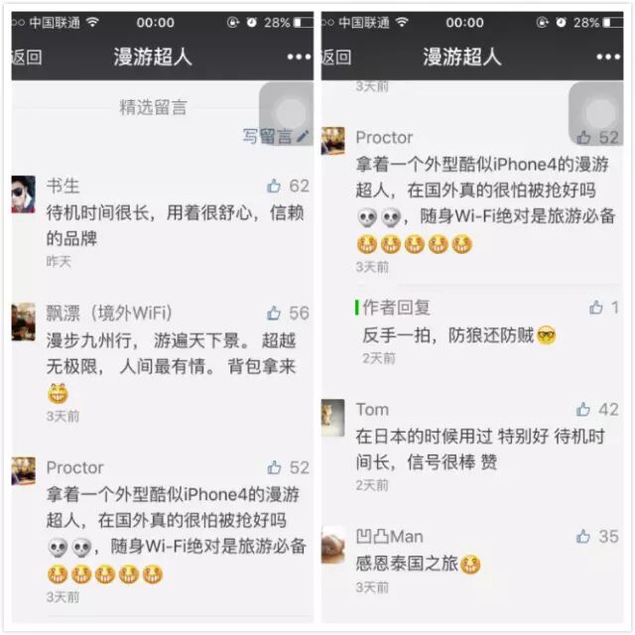This screenshot has width=635, height=635.
Task: Tap 返回 back button in left header
Action: pos(27,57)
